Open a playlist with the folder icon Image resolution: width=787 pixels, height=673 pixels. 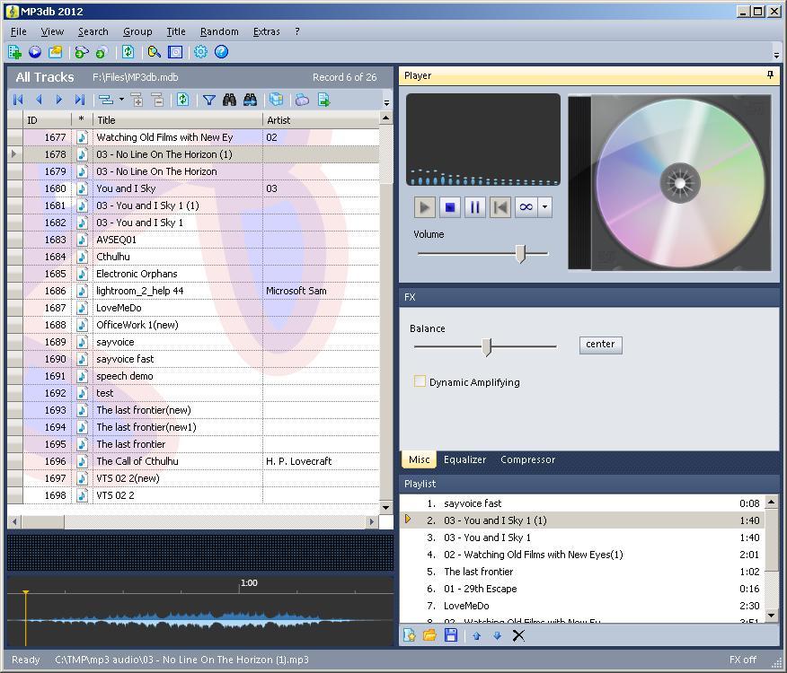click(429, 636)
